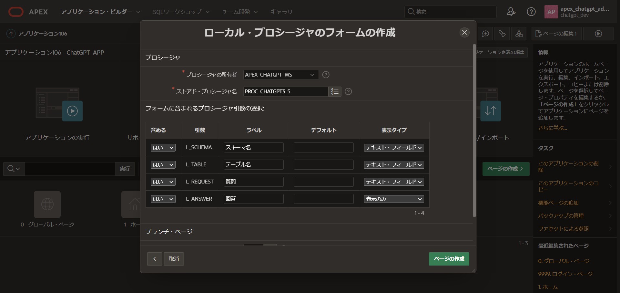This screenshot has height=293, width=620.
Task: Click the top 検索 search box
Action: coord(450,12)
